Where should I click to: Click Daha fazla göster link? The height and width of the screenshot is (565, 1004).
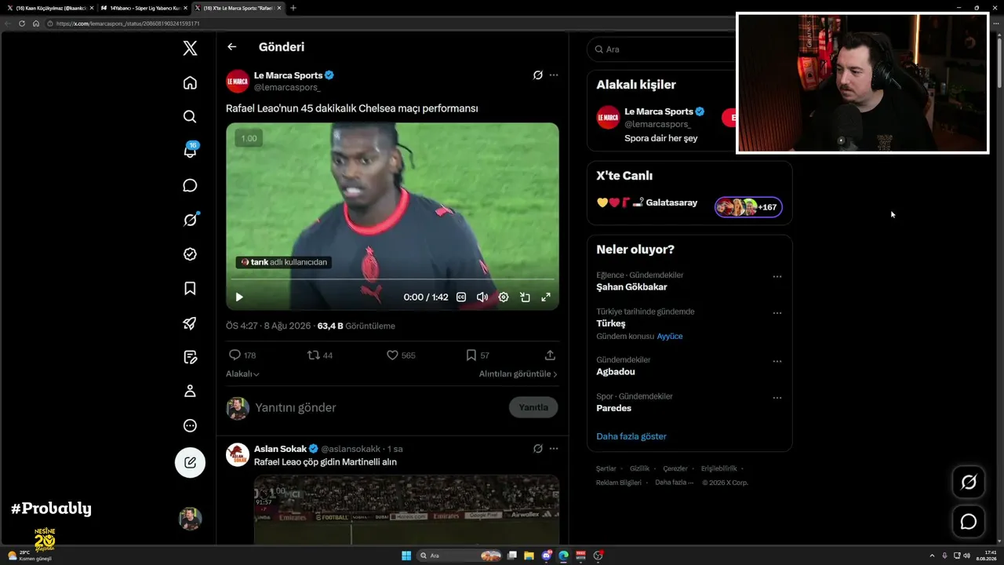pos(631,436)
